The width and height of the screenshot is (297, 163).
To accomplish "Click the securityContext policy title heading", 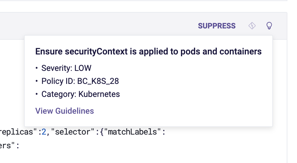I will pos(148,51).
